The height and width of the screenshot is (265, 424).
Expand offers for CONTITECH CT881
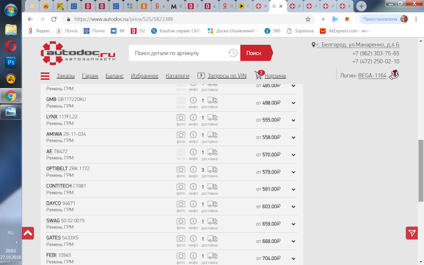pos(293,189)
